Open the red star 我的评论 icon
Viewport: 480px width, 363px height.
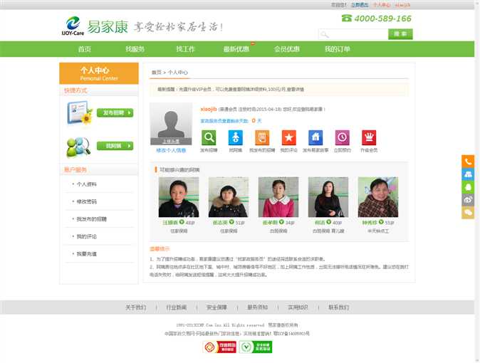point(288,138)
